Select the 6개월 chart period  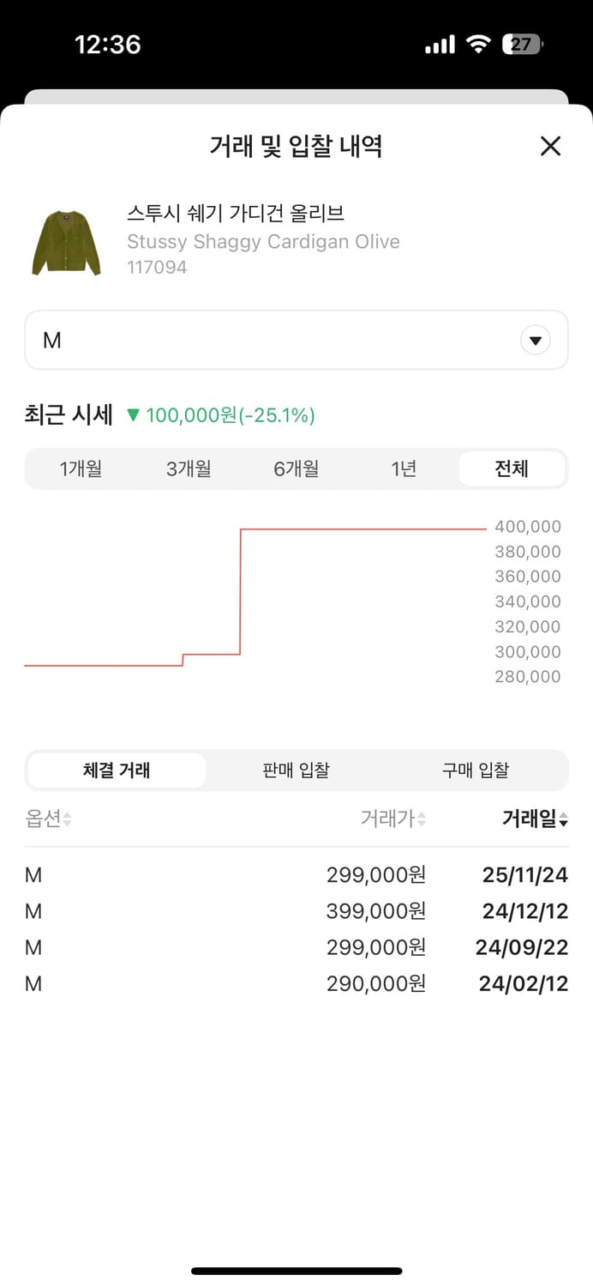(296, 468)
